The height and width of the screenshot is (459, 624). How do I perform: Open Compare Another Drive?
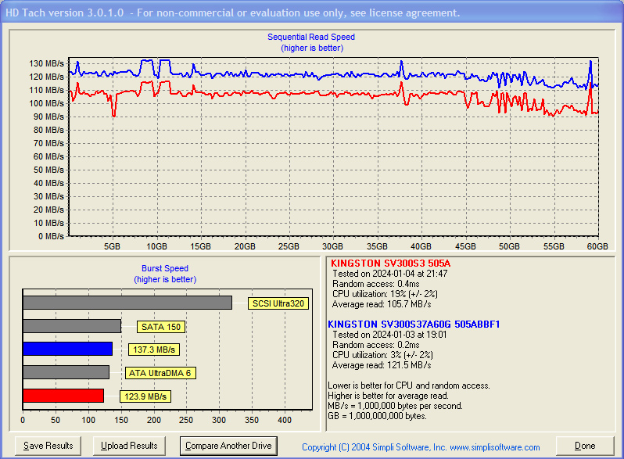click(229, 446)
